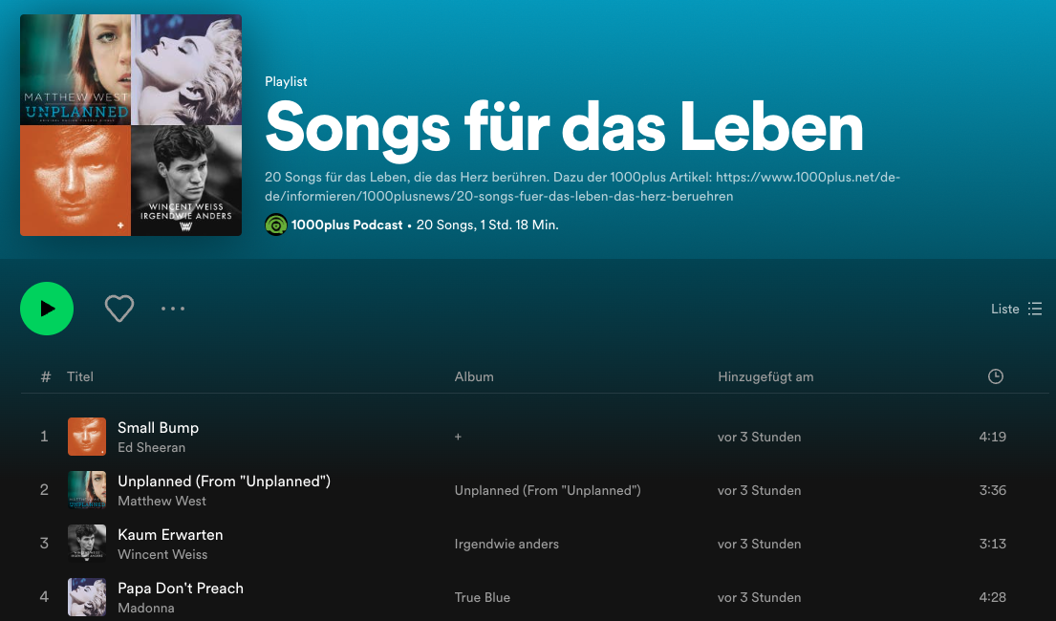Open artist Ed Sheeran link
This screenshot has width=1056, height=621.
pyautogui.click(x=151, y=447)
